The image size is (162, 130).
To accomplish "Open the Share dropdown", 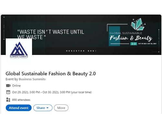I will pyautogui.click(x=43, y=108).
